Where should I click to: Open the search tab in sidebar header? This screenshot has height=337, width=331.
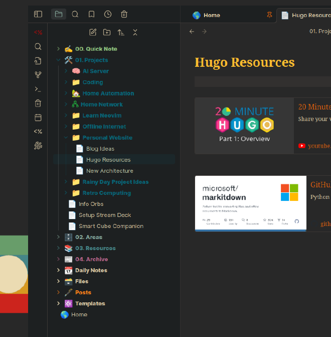pos(75,15)
